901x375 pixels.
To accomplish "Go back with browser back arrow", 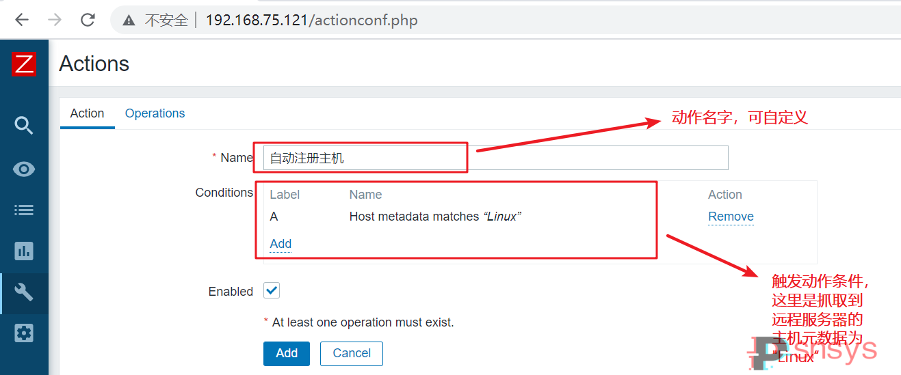I will [x=22, y=20].
